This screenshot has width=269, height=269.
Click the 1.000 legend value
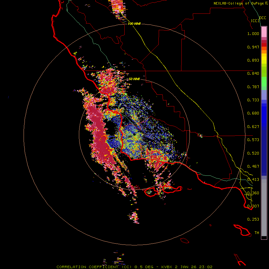(253, 33)
